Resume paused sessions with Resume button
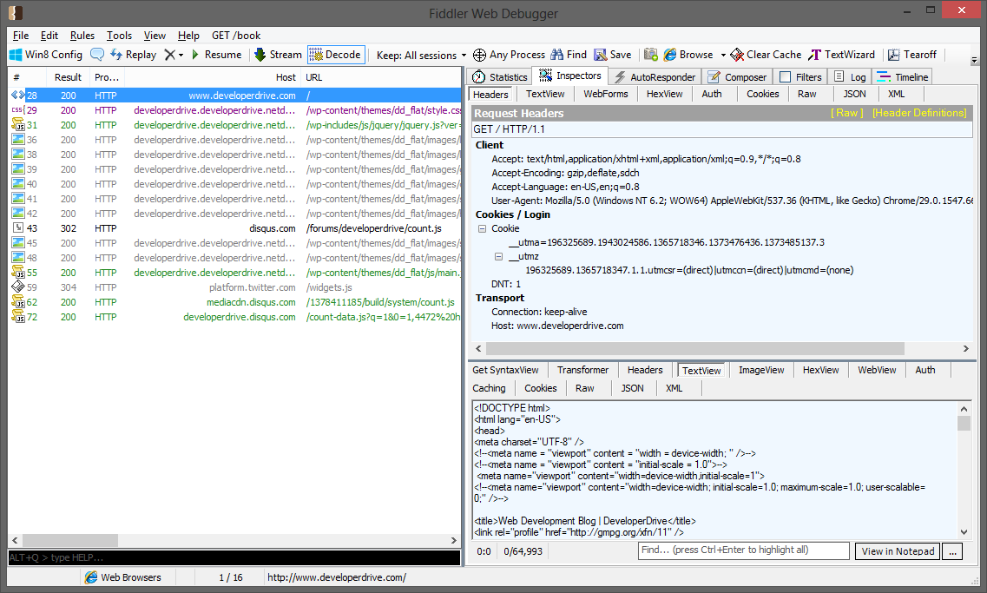The width and height of the screenshot is (987, 593). pyautogui.click(x=216, y=55)
